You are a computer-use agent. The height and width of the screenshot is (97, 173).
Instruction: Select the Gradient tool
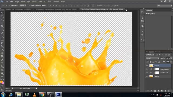[x=2, y=50]
